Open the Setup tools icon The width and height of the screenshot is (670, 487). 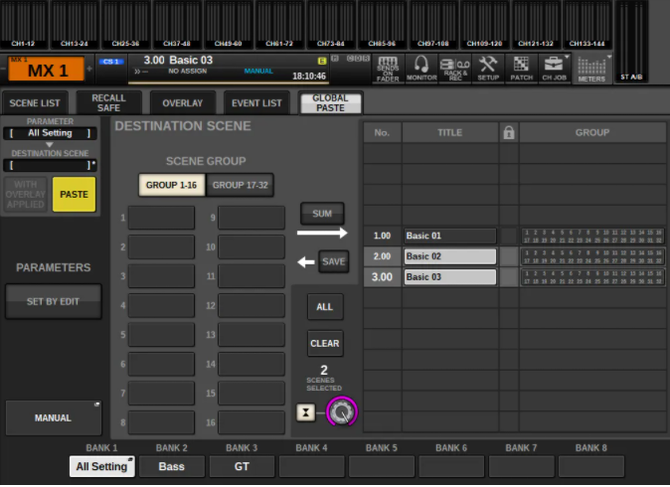(488, 68)
